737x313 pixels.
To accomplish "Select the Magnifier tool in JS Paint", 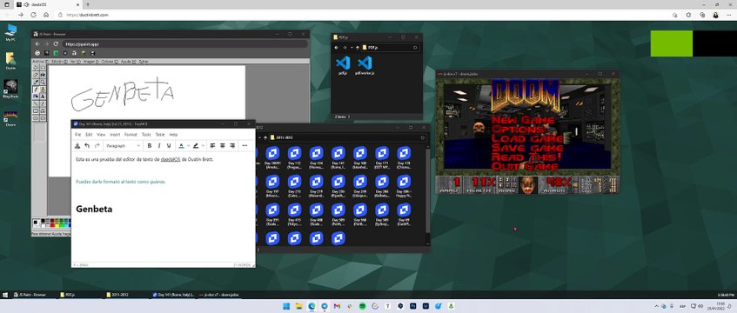I will coord(43,83).
